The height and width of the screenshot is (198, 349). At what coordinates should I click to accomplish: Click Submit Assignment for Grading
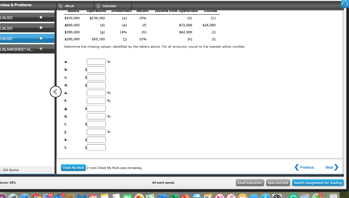point(318,183)
